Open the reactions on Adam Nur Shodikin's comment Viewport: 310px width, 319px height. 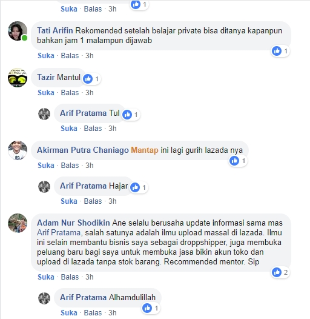click(280, 272)
